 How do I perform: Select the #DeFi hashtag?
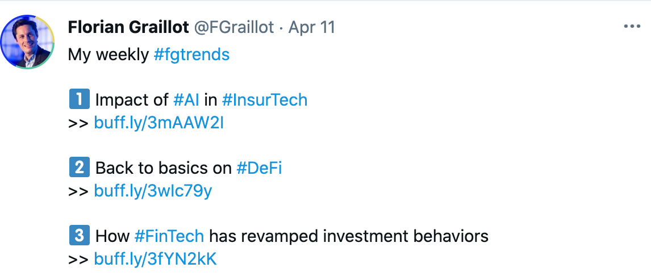pyautogui.click(x=259, y=168)
